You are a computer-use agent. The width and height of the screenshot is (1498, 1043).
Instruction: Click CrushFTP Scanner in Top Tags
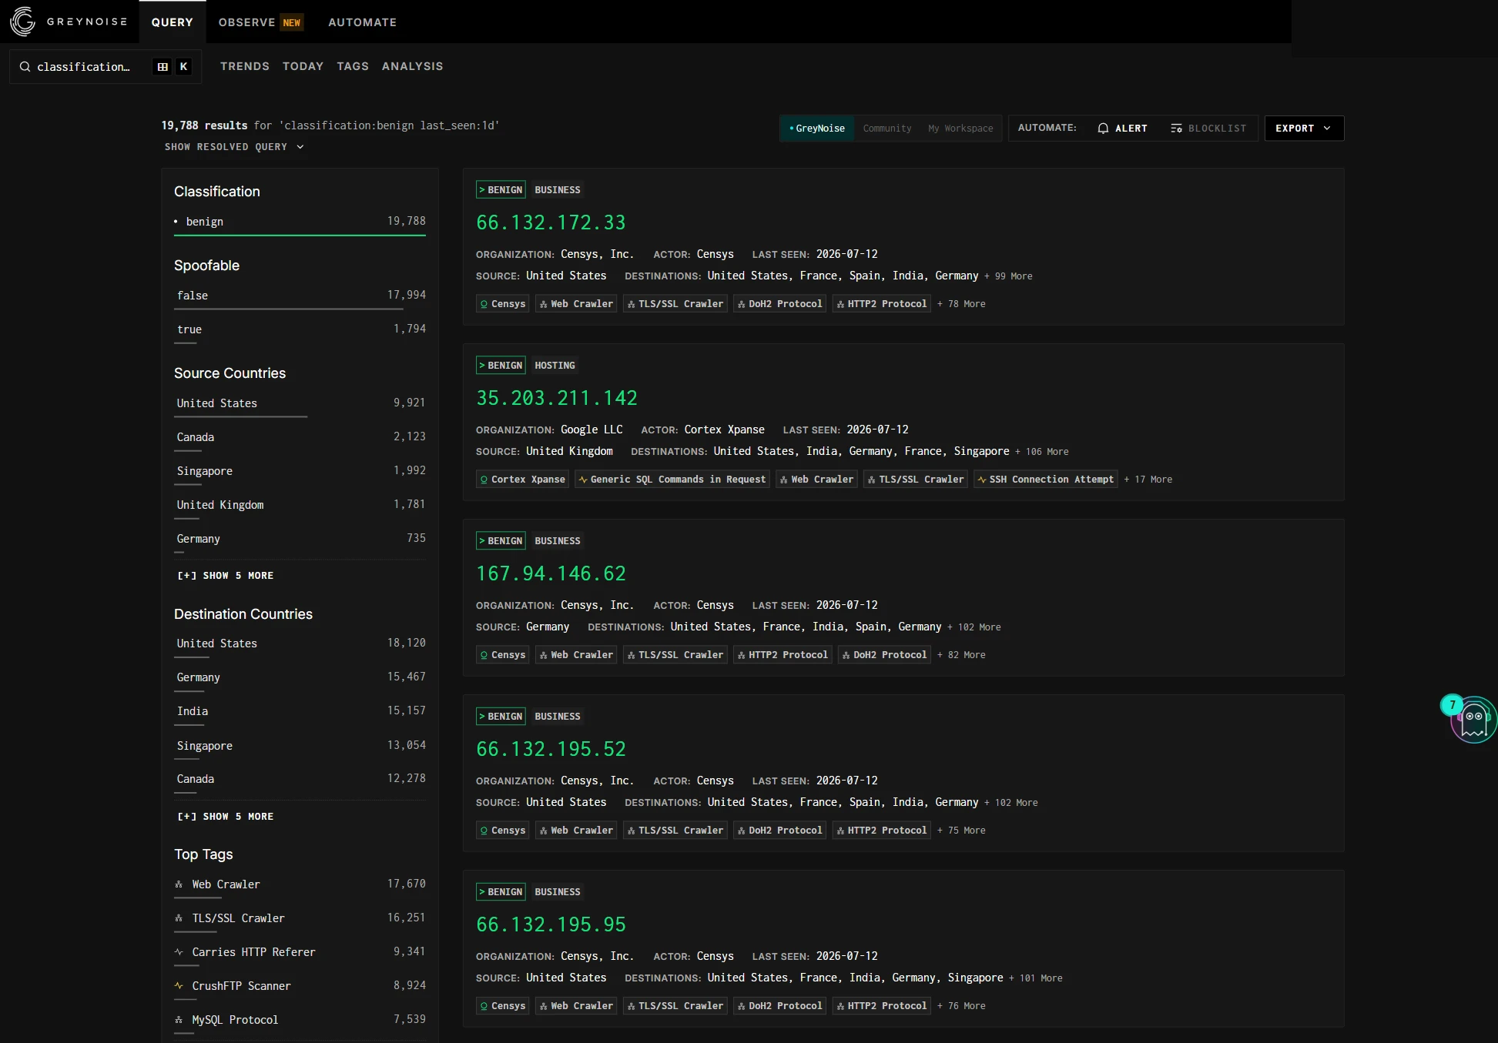point(300,986)
